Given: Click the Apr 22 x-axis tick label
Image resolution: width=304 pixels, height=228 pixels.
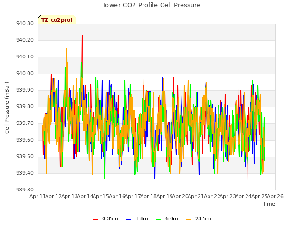Looking at the screenshot, I should coord(212,196).
